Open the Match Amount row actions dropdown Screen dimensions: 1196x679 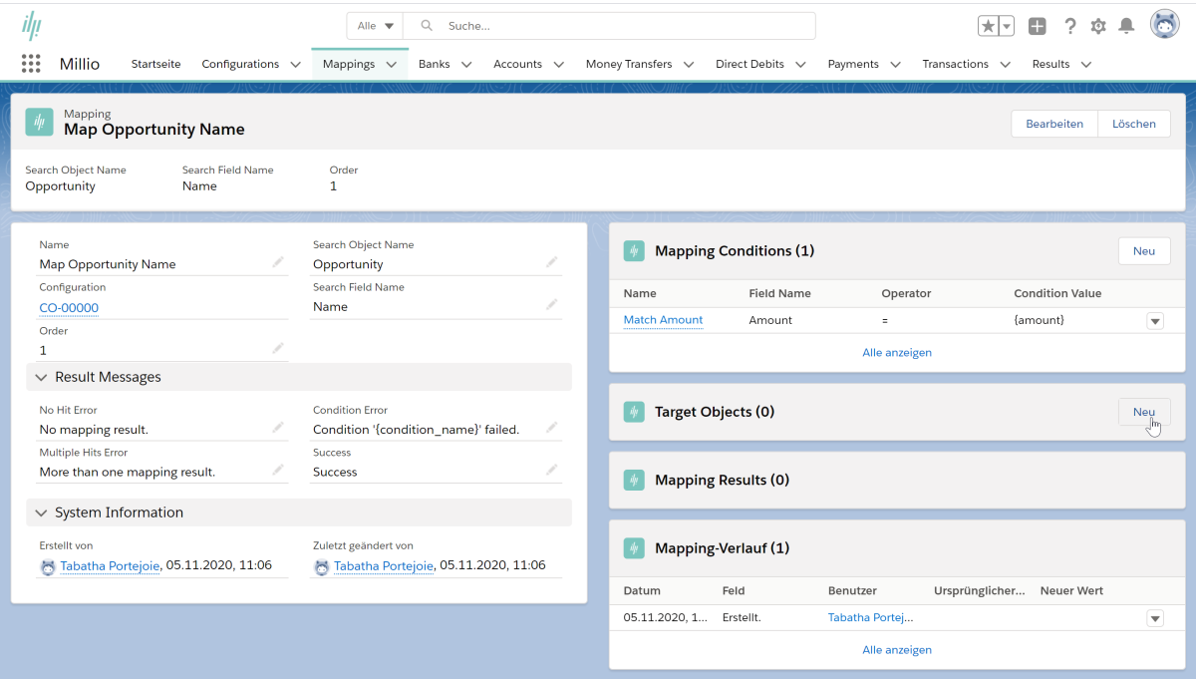click(x=1155, y=321)
